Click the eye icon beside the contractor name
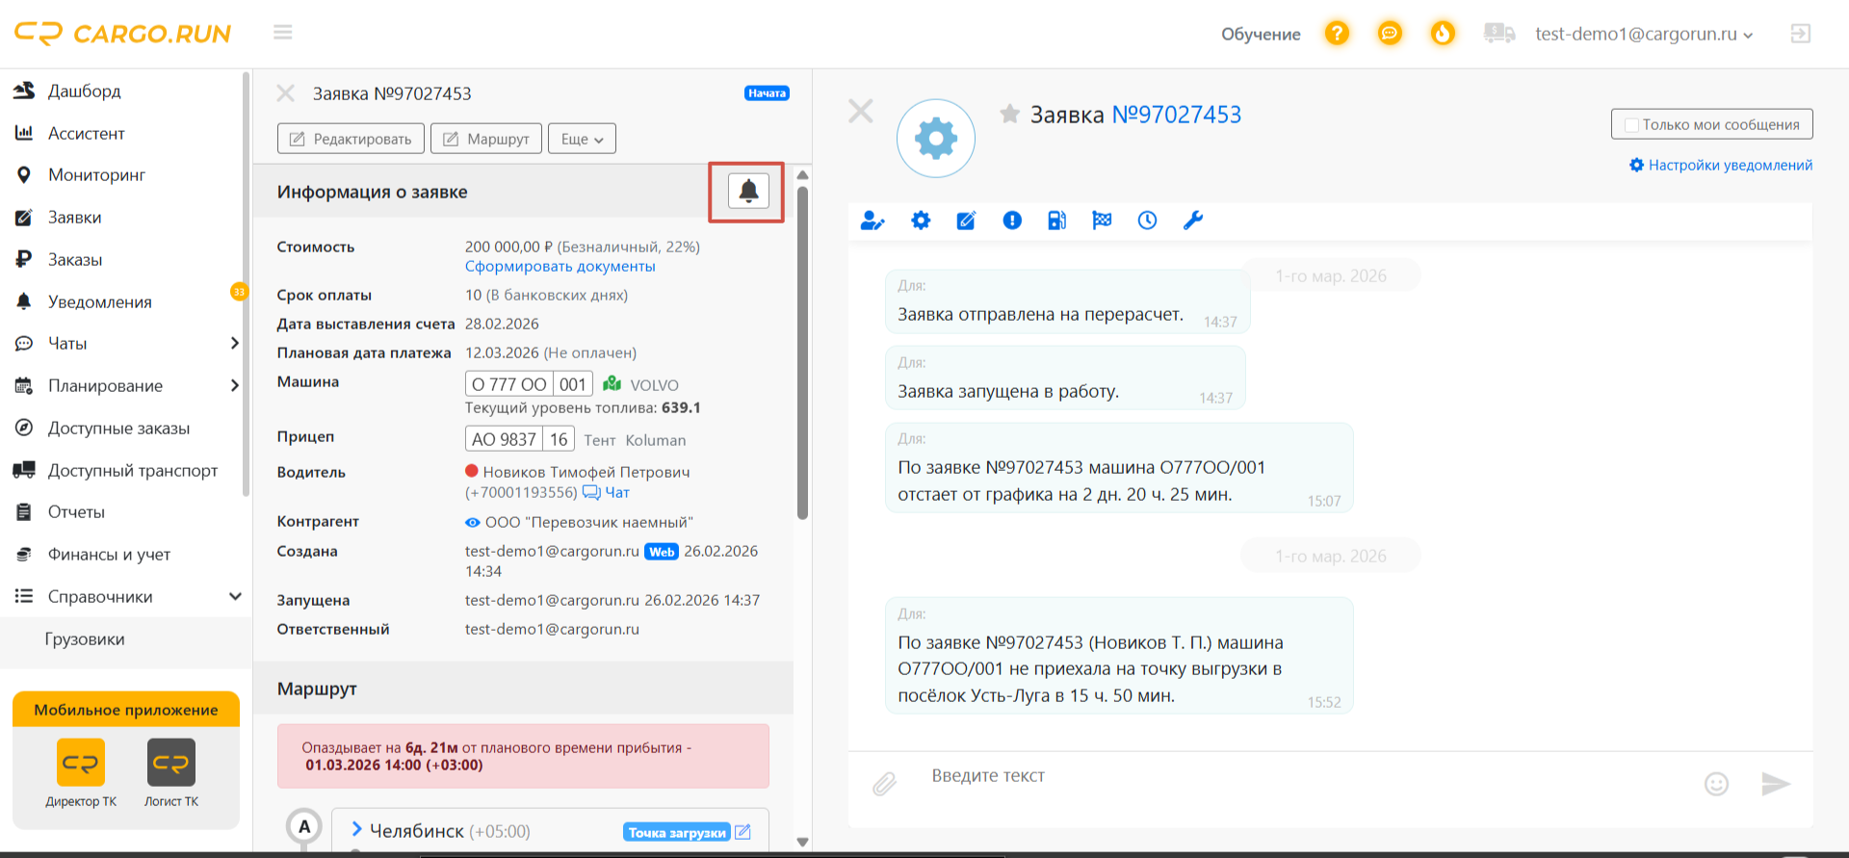 [x=472, y=522]
